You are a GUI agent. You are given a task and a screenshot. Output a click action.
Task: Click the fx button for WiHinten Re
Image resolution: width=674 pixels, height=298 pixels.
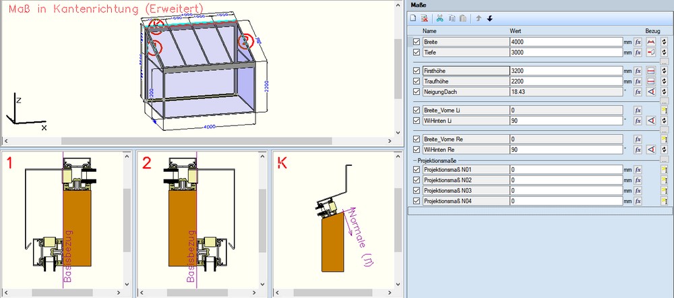pyautogui.click(x=638, y=150)
